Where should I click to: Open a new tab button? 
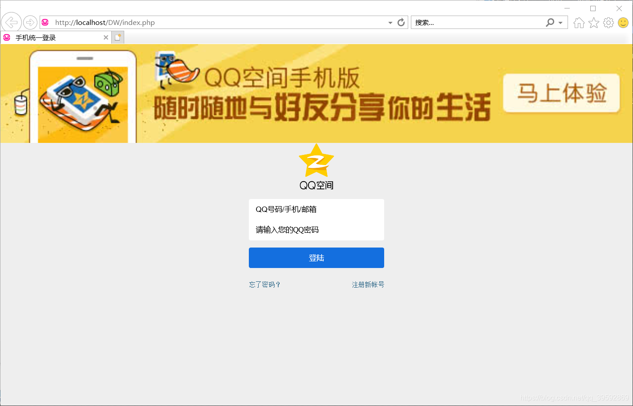tap(118, 37)
